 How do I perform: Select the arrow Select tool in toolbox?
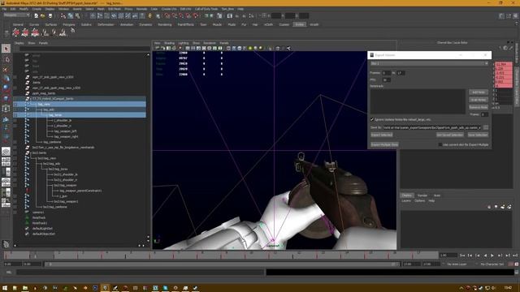(x=6, y=49)
